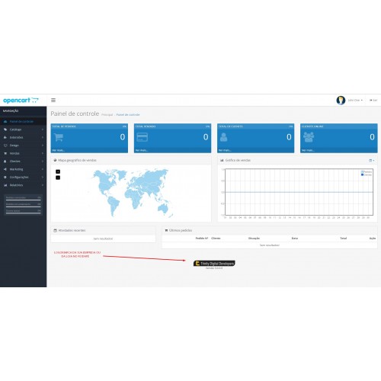Click the first sidebar progress bar
The image size is (381, 381).
(x=23, y=200)
